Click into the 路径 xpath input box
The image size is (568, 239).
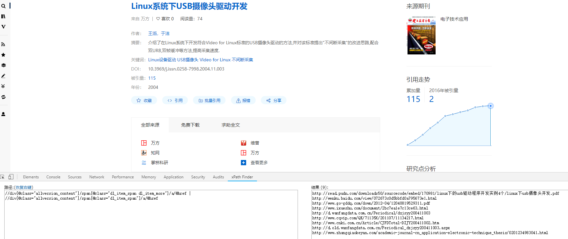pos(151,214)
